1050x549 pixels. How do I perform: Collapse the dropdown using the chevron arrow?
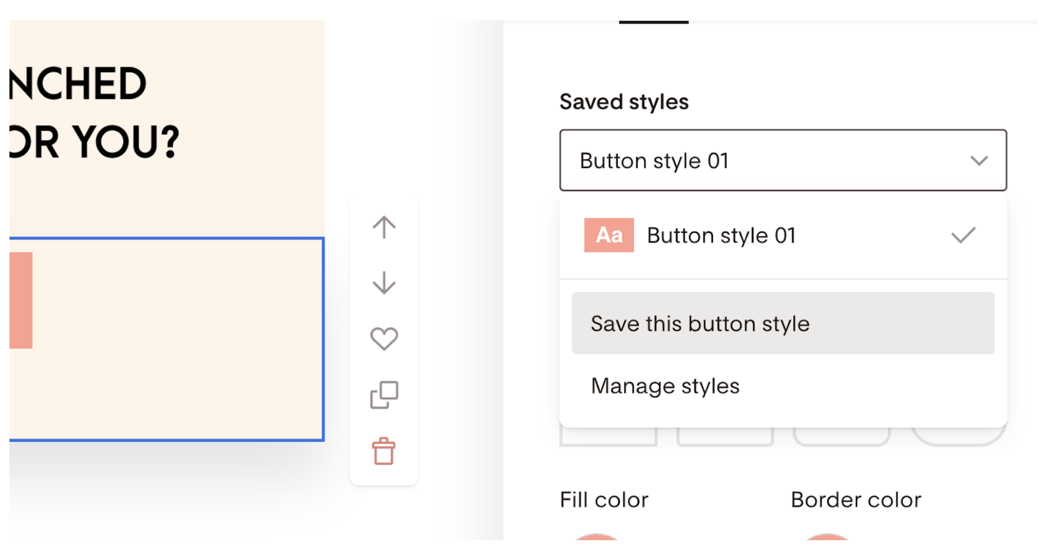coord(979,161)
